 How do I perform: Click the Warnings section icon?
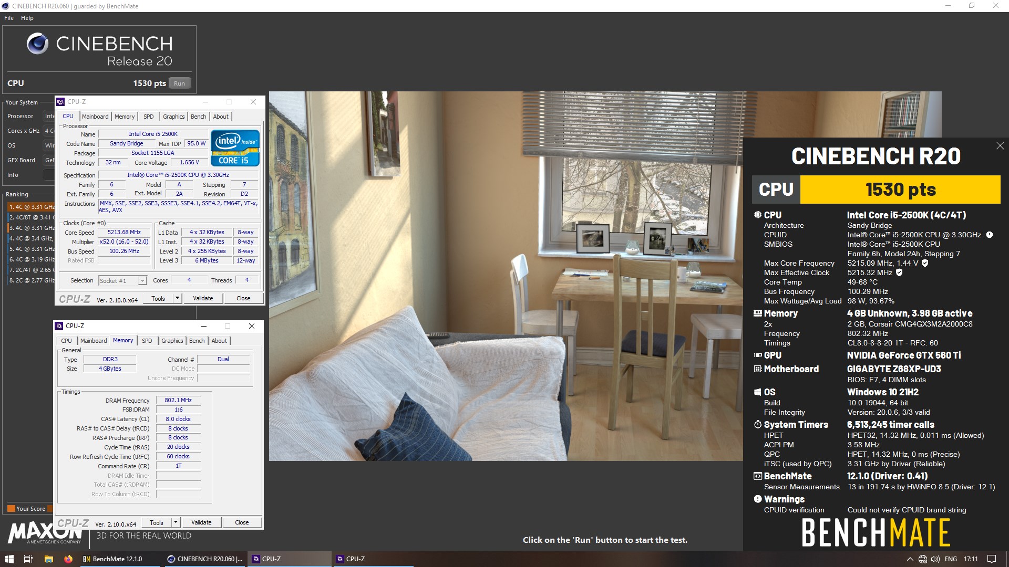click(x=757, y=499)
